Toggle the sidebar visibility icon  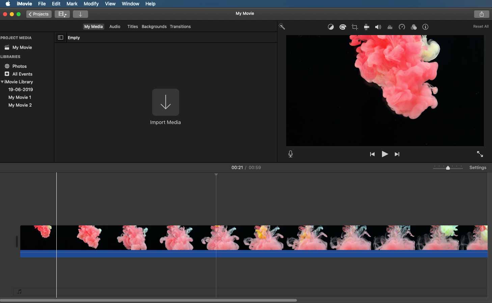(61, 37)
